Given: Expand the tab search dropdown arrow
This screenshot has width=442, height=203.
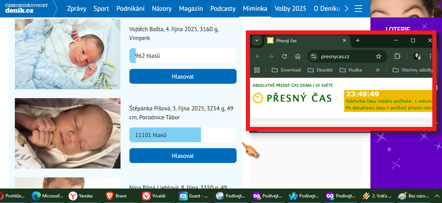Looking at the screenshot, I should coord(257,41).
